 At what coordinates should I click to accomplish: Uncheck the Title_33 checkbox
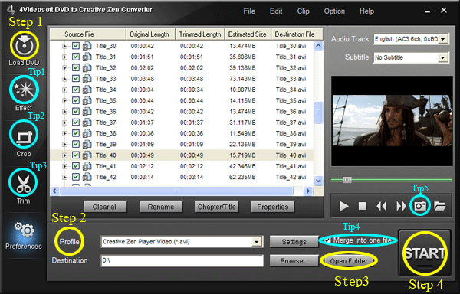pyautogui.click(x=76, y=79)
